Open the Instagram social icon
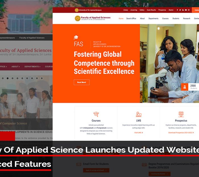 pyautogui.click(x=189, y=10)
